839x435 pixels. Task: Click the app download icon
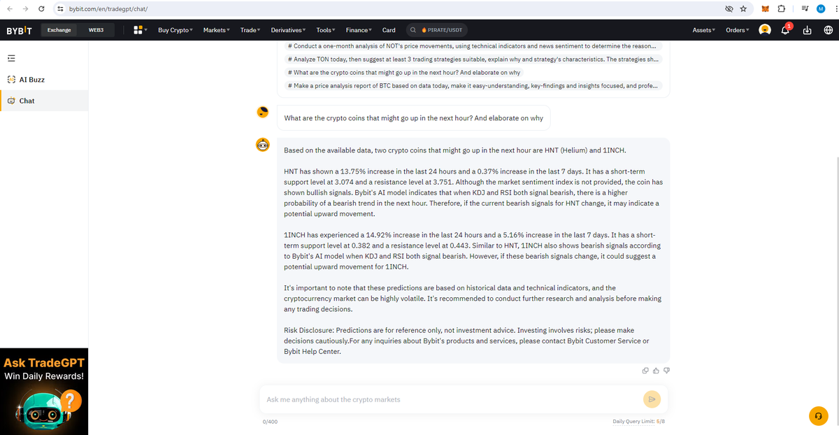[807, 30]
